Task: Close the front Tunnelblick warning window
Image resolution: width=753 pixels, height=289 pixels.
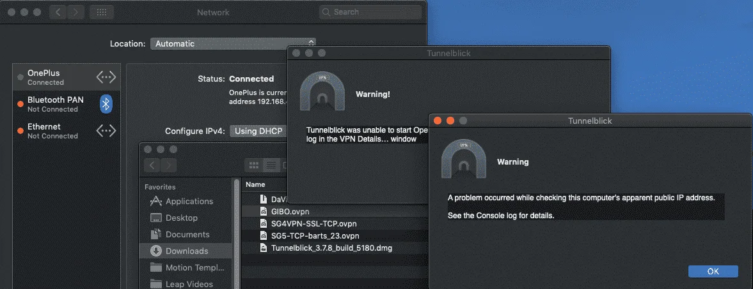Action: (x=437, y=121)
